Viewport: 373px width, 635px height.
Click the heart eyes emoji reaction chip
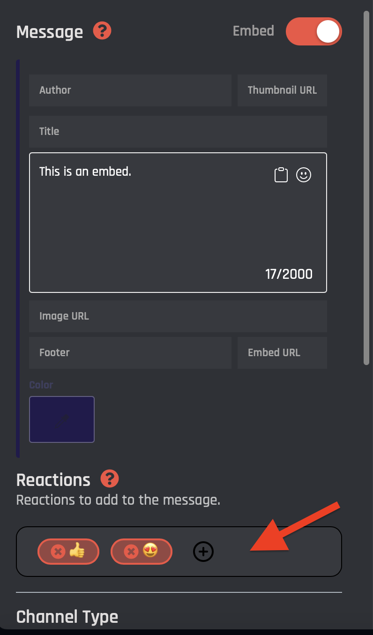click(150, 552)
